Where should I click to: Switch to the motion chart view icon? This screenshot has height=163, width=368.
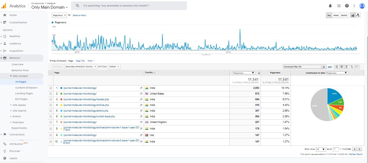coord(358,15)
